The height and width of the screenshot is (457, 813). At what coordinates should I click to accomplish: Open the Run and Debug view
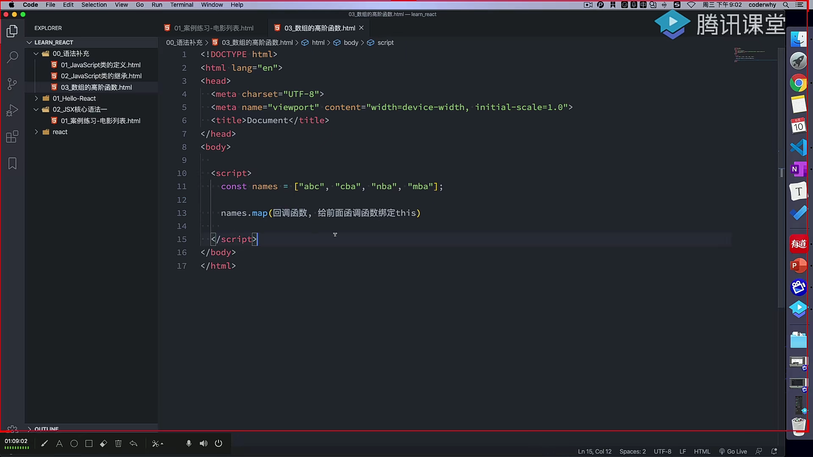click(13, 110)
